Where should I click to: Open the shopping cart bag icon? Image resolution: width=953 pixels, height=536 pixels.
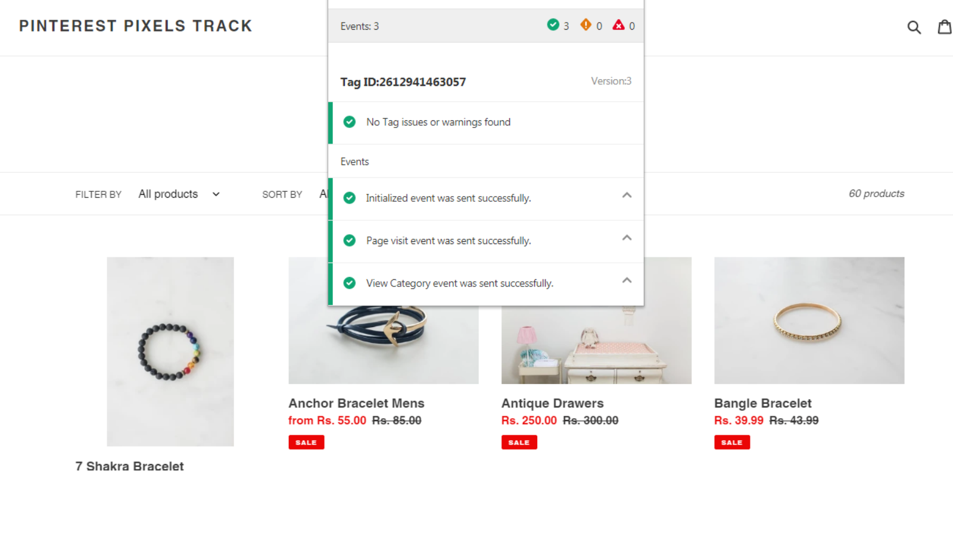[x=944, y=27]
